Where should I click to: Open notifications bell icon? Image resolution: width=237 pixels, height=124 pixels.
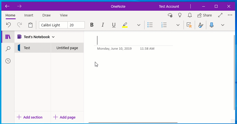tap(190, 15)
